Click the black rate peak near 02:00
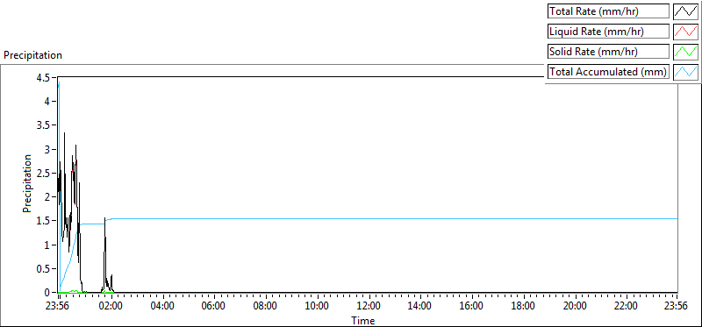Screen dimensions: 702x327 [x=104, y=219]
